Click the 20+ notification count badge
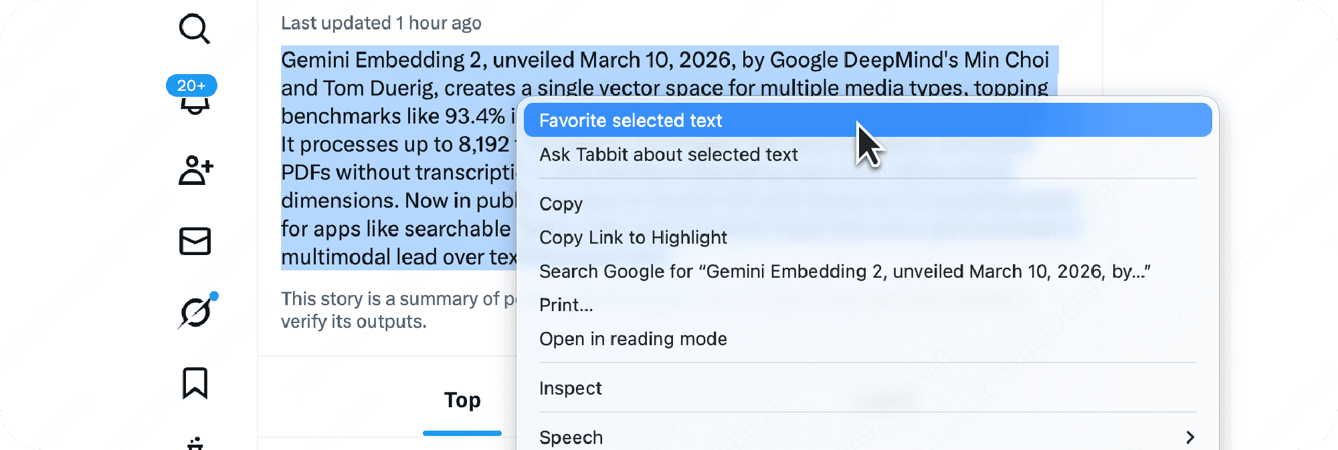Screen dimensions: 1338x450 [191, 85]
